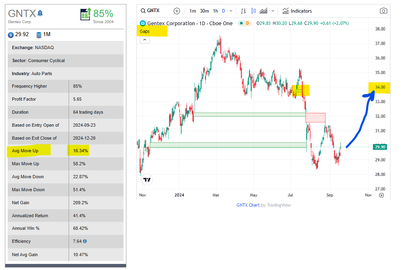Click the Net Gain value 209.2%

pyautogui.click(x=80, y=203)
